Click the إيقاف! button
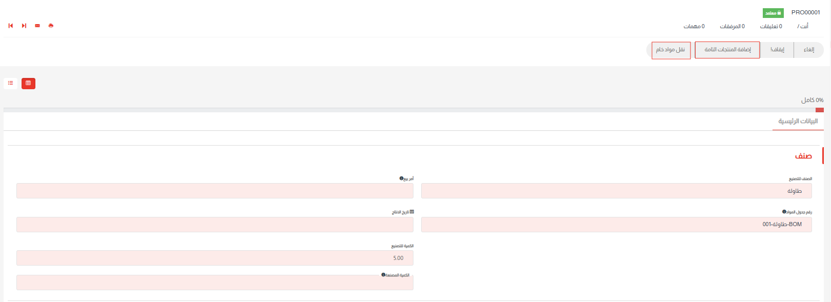 [777, 50]
